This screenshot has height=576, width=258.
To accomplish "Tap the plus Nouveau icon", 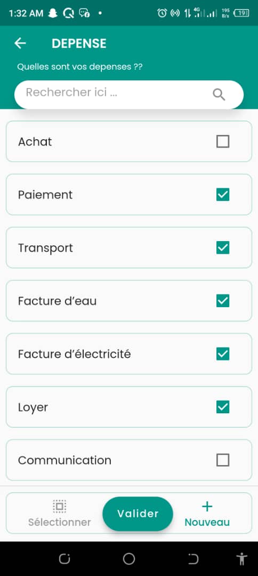I will (x=207, y=507).
